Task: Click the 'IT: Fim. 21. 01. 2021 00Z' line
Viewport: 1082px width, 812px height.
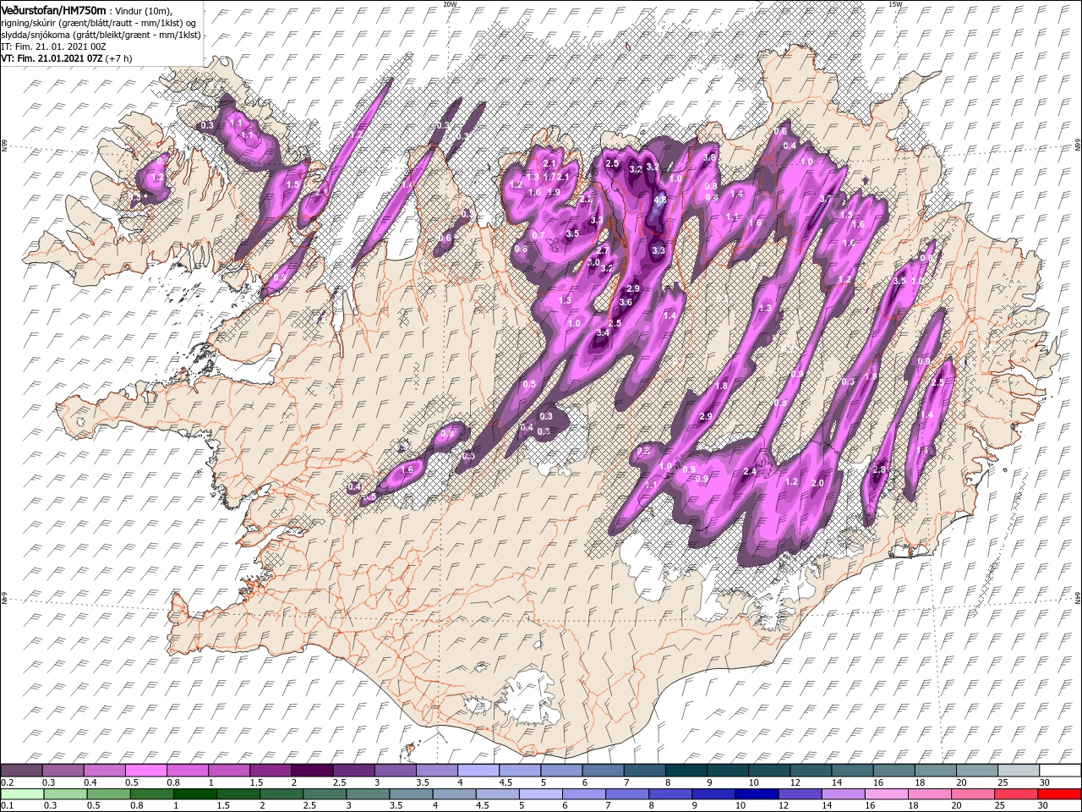Action: pyautogui.click(x=56, y=47)
